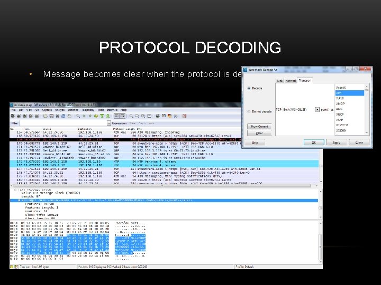
Task: Click the red help icon in the toolbar
Action: tap(185, 116)
